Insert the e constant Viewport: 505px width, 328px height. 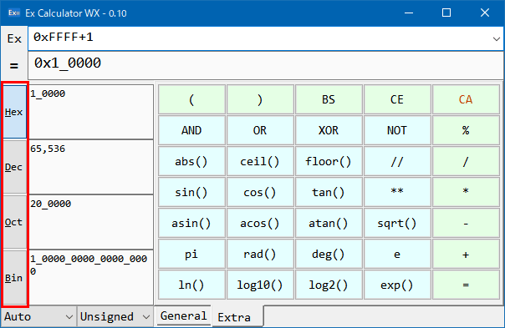click(x=397, y=254)
